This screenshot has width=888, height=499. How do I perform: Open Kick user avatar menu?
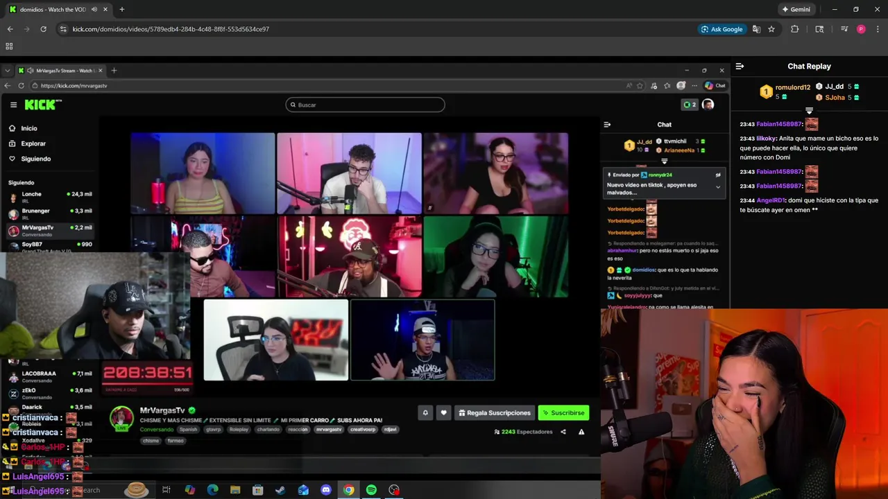(708, 105)
